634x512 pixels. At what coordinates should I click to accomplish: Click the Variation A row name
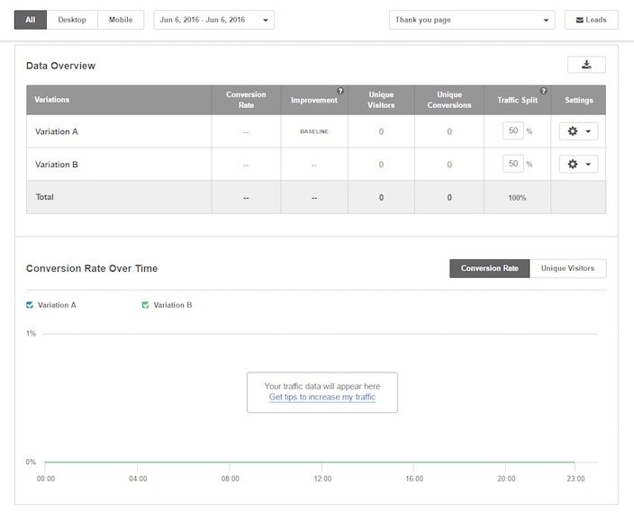(57, 131)
